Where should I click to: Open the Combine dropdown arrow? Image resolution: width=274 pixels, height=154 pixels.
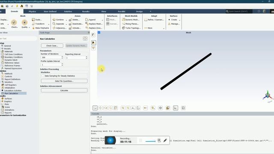coord(66,20)
